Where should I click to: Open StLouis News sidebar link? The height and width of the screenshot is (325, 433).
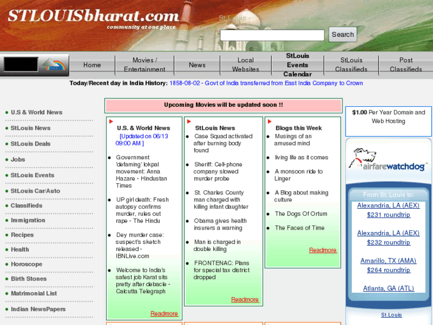pos(30,128)
